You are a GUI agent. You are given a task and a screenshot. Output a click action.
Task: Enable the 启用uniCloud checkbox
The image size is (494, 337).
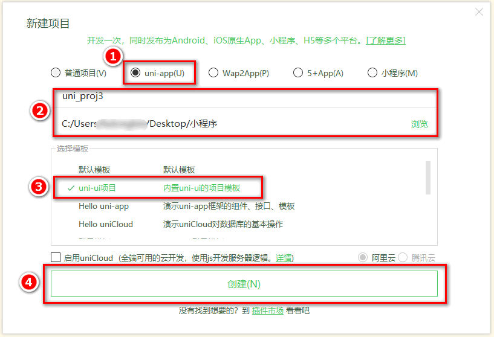pos(56,257)
